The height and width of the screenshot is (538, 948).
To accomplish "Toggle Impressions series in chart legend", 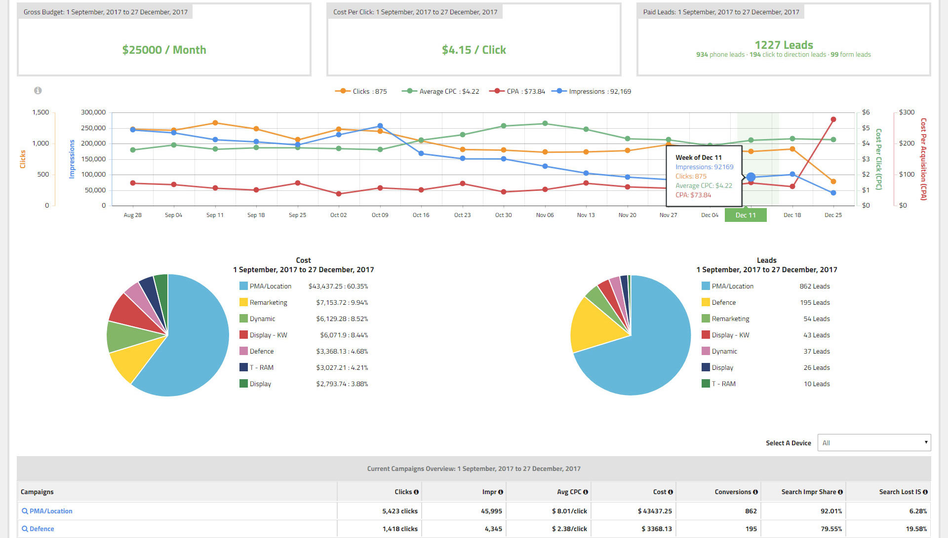I will click(x=591, y=91).
